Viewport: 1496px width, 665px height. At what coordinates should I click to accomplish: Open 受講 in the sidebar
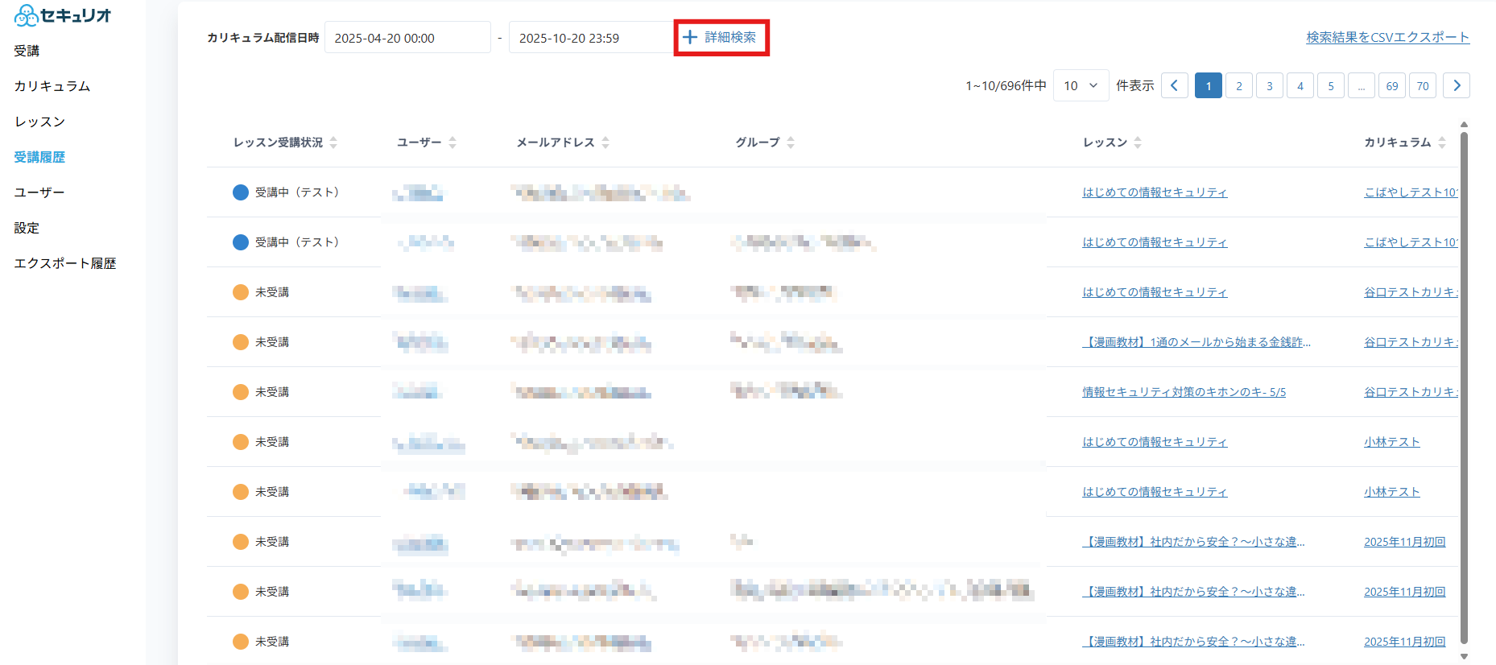[27, 51]
